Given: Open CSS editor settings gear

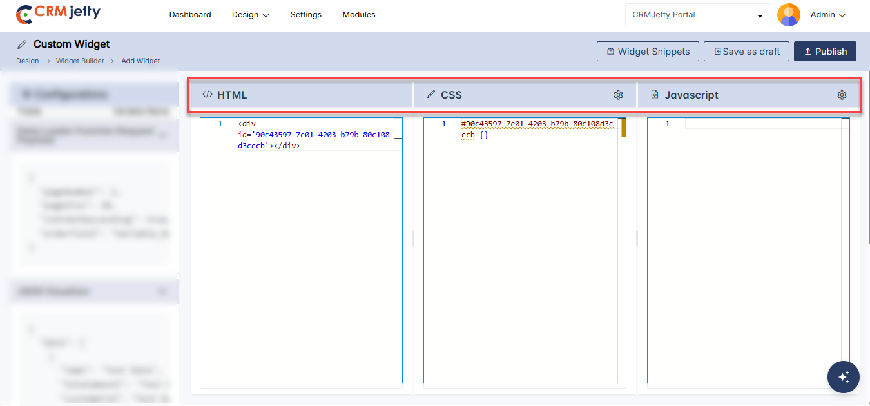Looking at the screenshot, I should 618,95.
